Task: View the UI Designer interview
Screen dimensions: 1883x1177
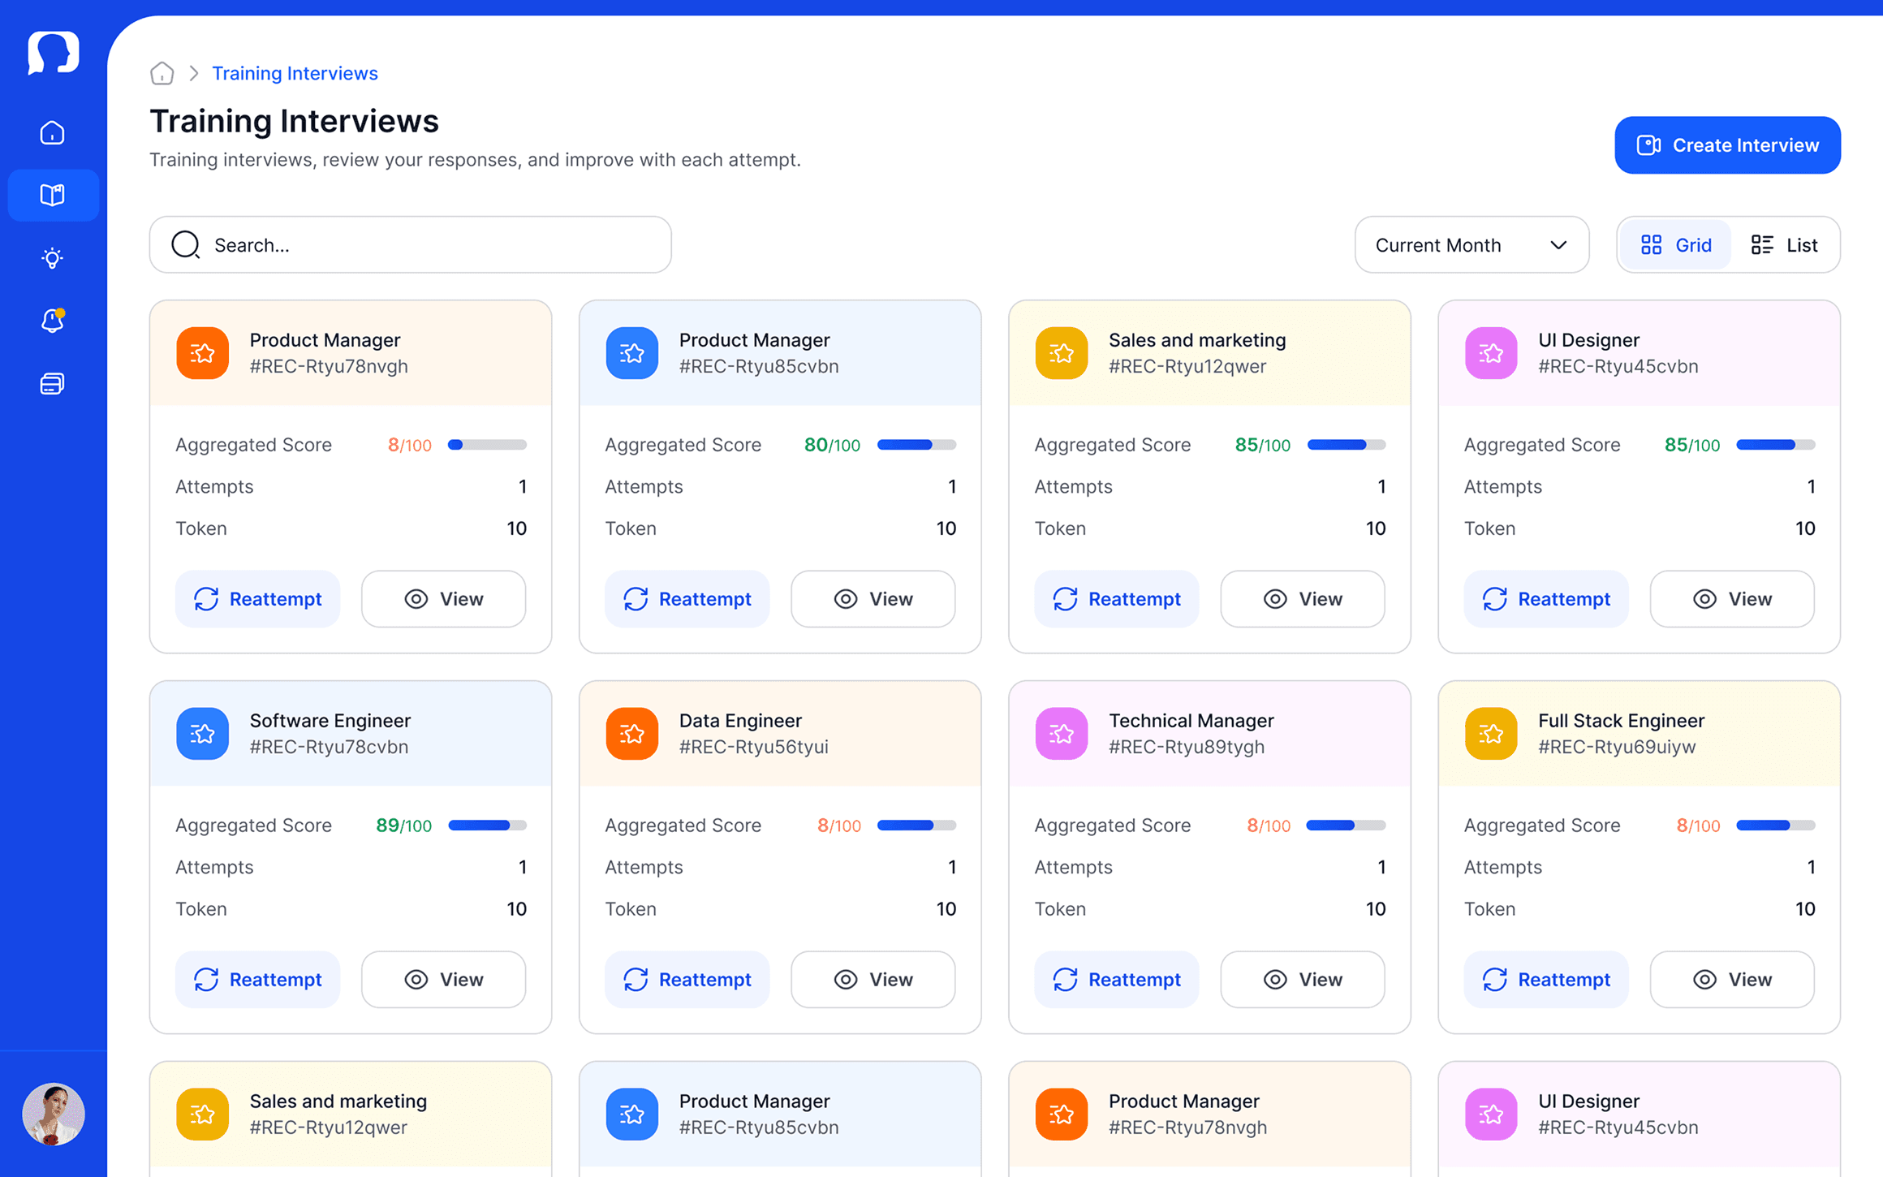Action: click(x=1732, y=599)
